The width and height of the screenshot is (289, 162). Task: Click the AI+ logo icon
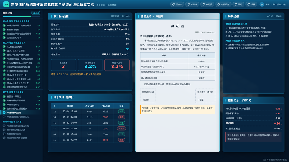(6, 4)
